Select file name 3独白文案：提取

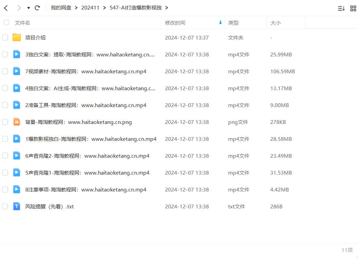[90, 55]
